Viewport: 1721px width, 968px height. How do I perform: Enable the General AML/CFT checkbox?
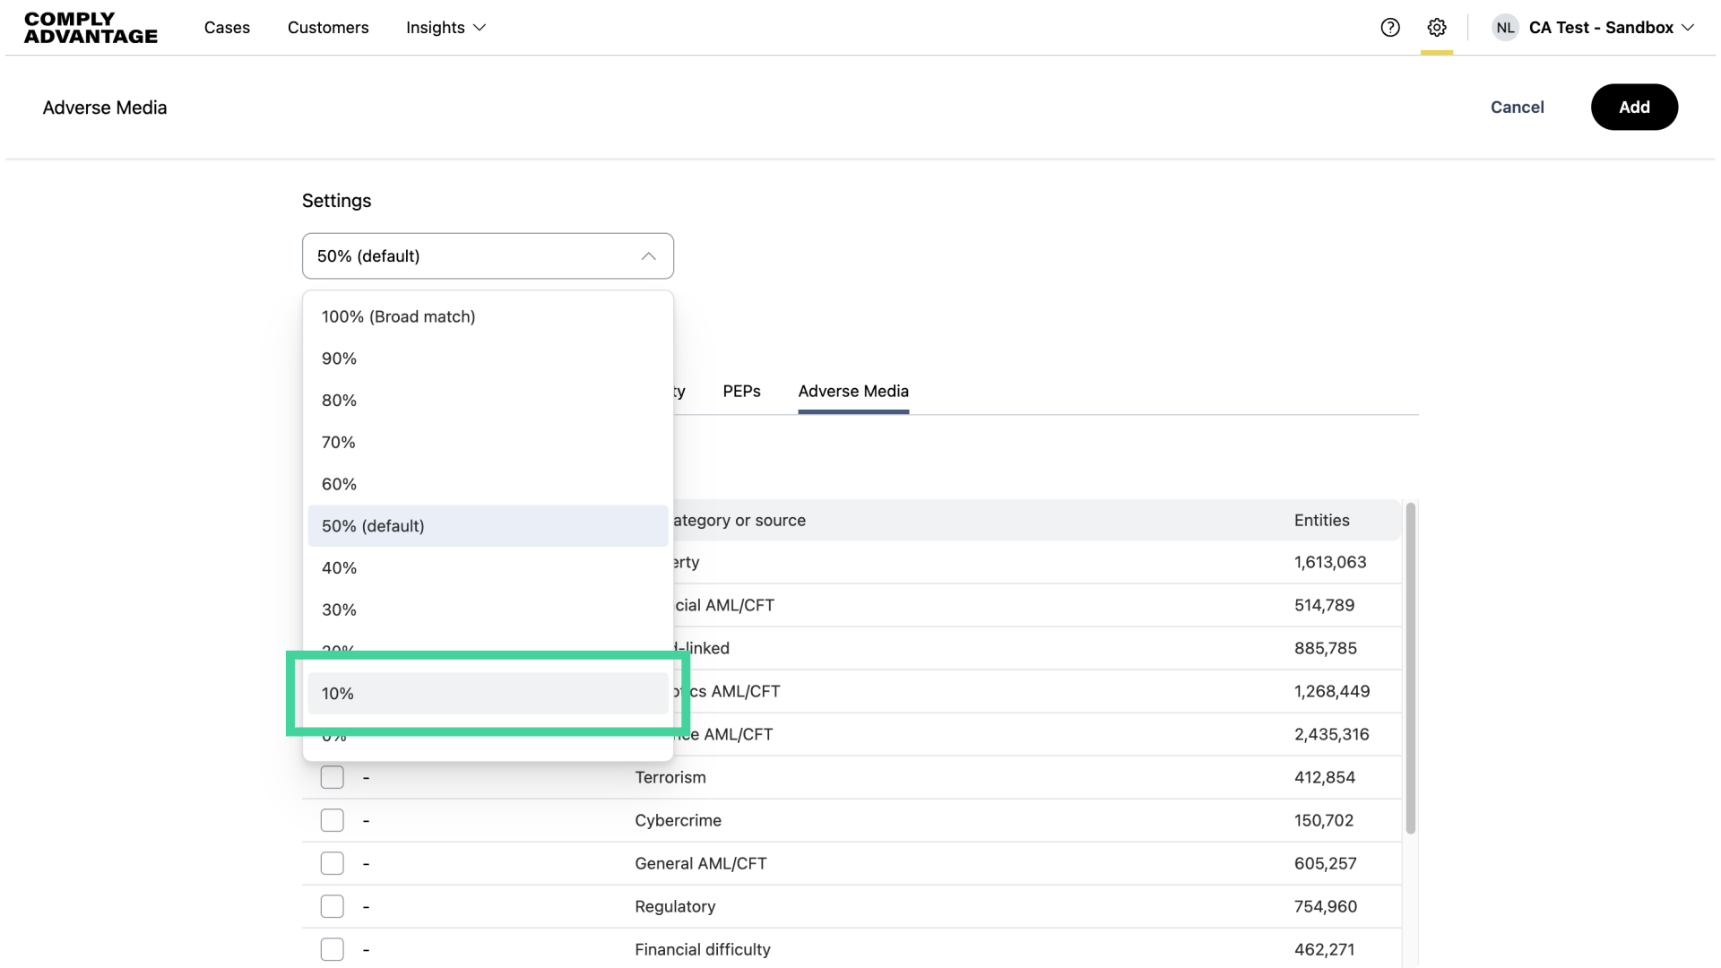(x=333, y=863)
